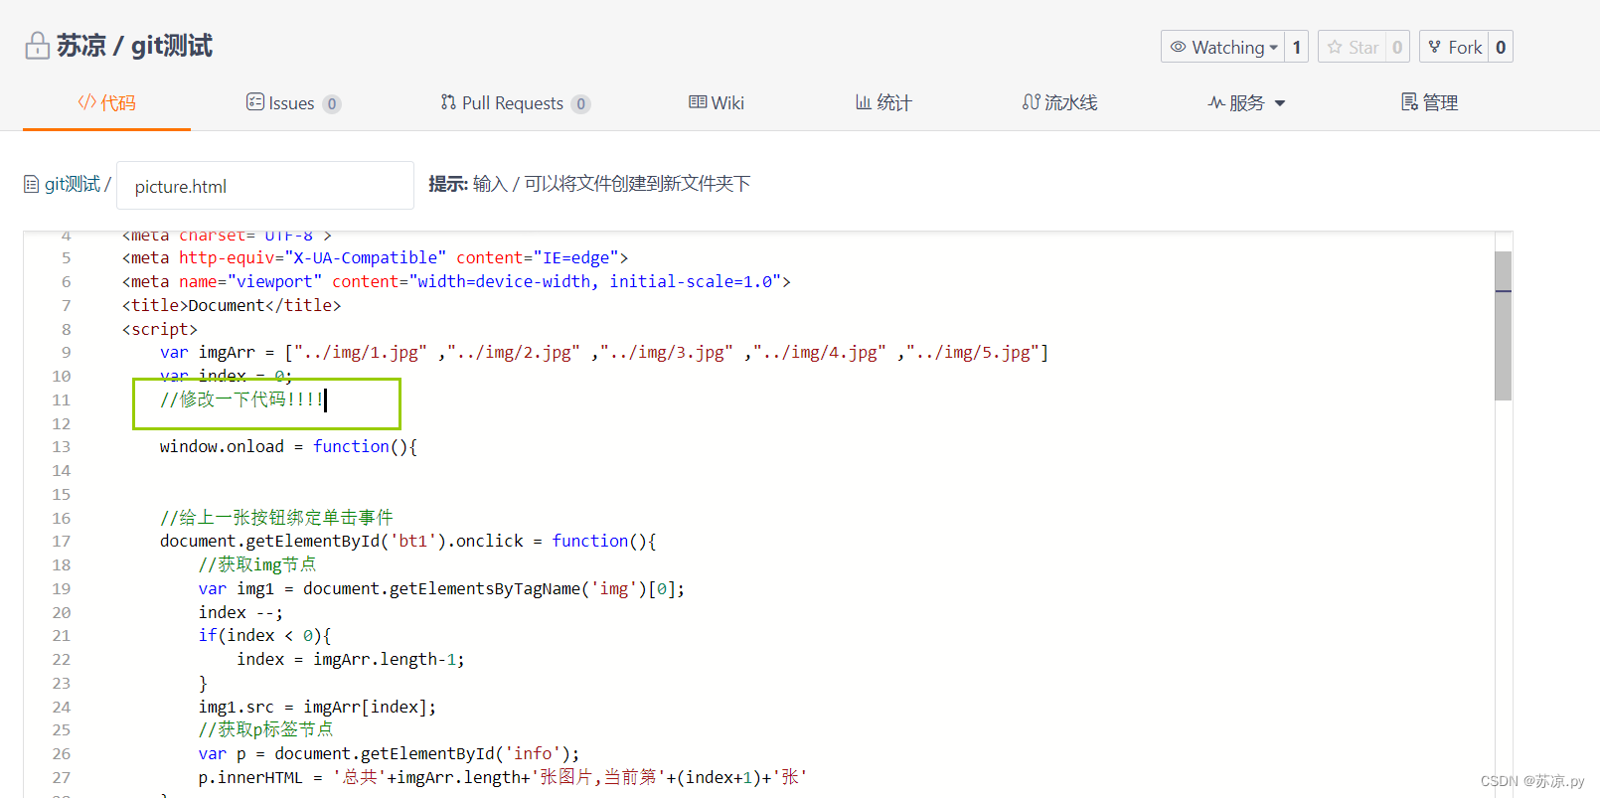Open the Pull Requests tab
This screenshot has width=1600, height=798.
click(515, 103)
